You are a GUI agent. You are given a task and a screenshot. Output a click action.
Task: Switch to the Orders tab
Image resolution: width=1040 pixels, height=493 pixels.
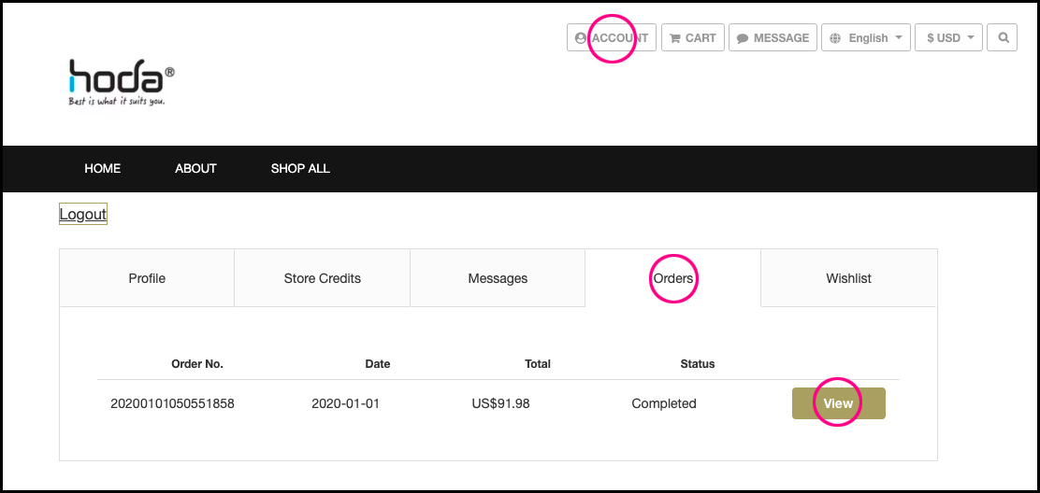pos(672,278)
